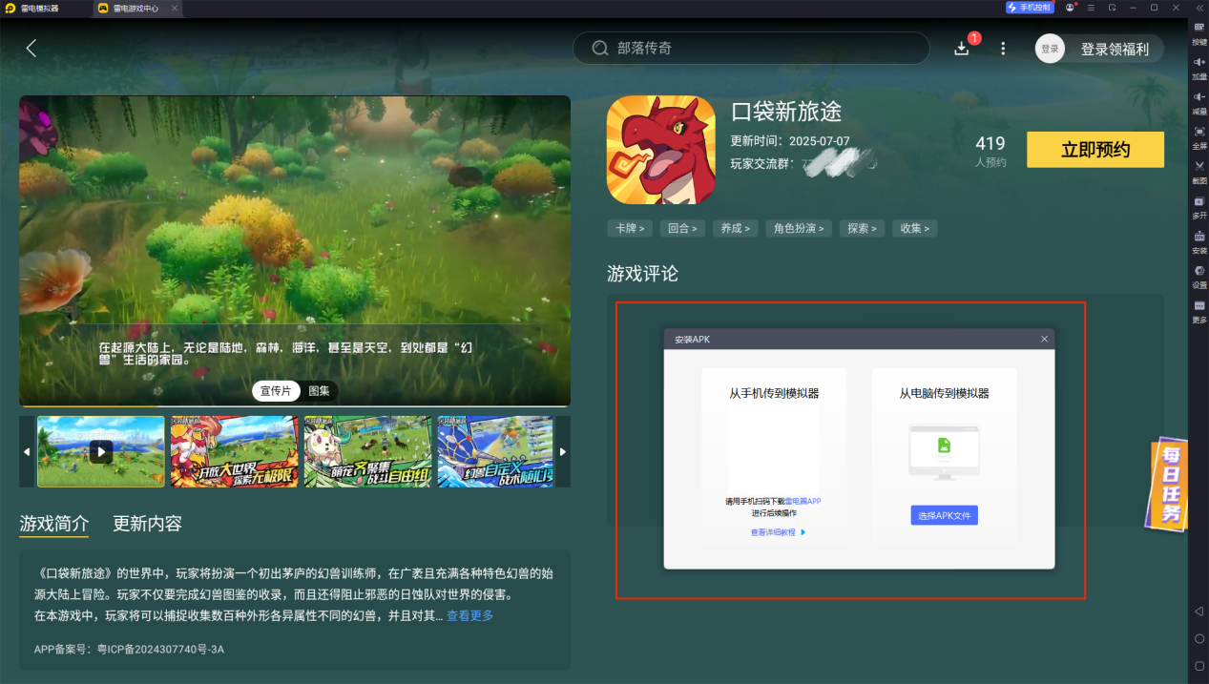This screenshot has height=684, width=1209.
Task: Go back with the arrow icon
Action: point(31,48)
